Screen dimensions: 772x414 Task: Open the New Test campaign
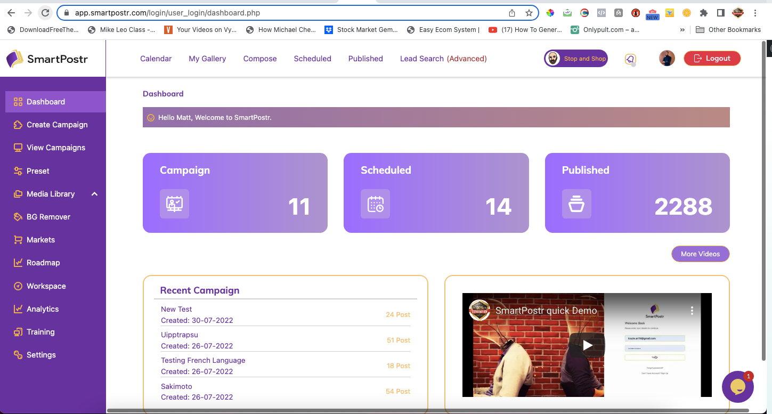coord(176,309)
